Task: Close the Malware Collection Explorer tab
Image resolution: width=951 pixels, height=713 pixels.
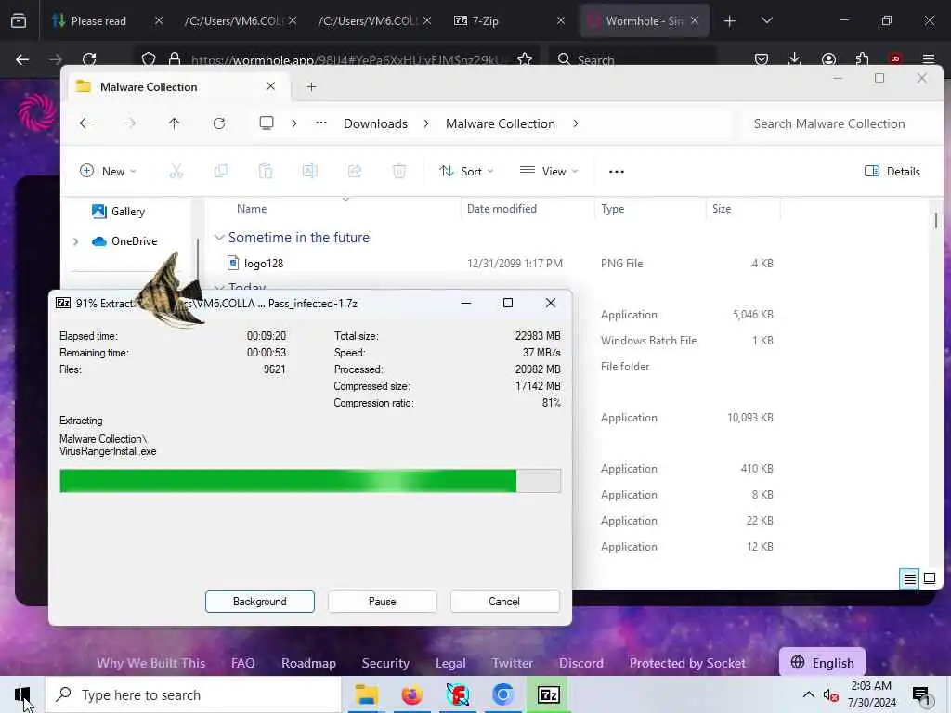Action: (270, 86)
